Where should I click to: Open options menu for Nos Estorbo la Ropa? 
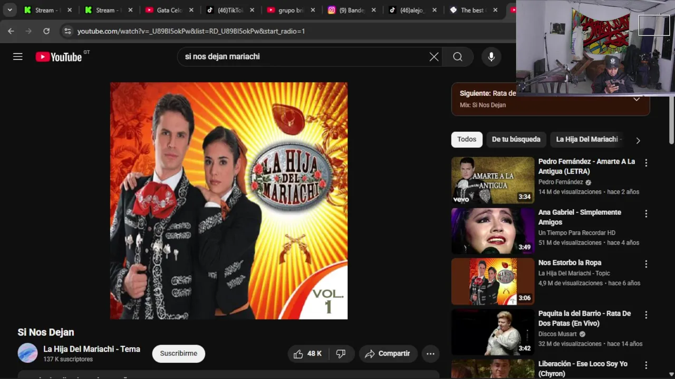click(646, 264)
